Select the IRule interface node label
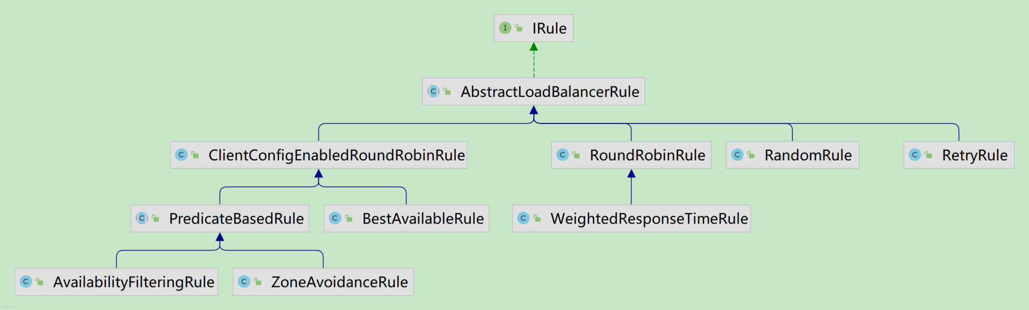The height and width of the screenshot is (310, 1029). 549,29
